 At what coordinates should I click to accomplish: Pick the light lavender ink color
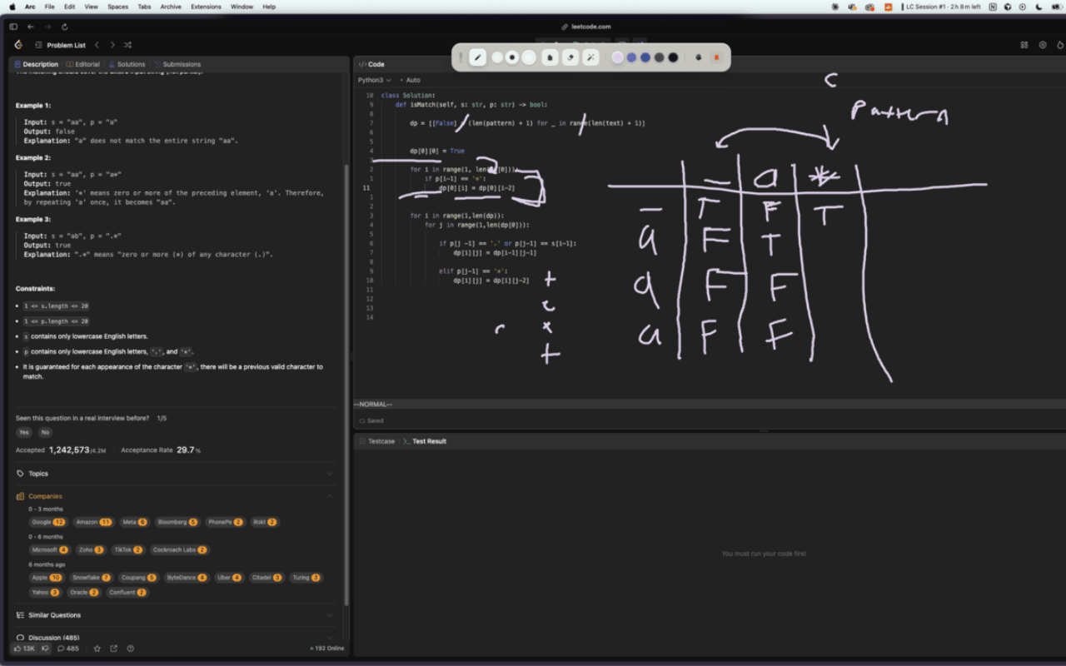[617, 57]
